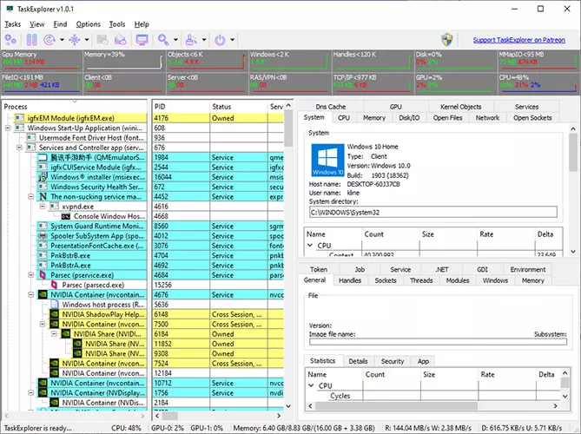Open the Tools menu
This screenshot has height=434, width=581.
click(x=117, y=24)
